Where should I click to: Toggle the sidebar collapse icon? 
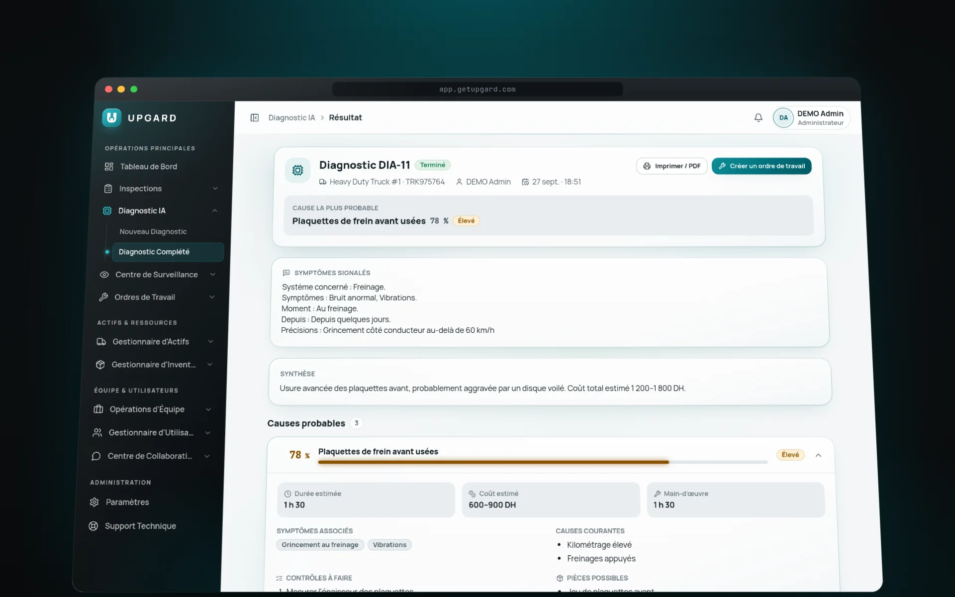click(255, 118)
